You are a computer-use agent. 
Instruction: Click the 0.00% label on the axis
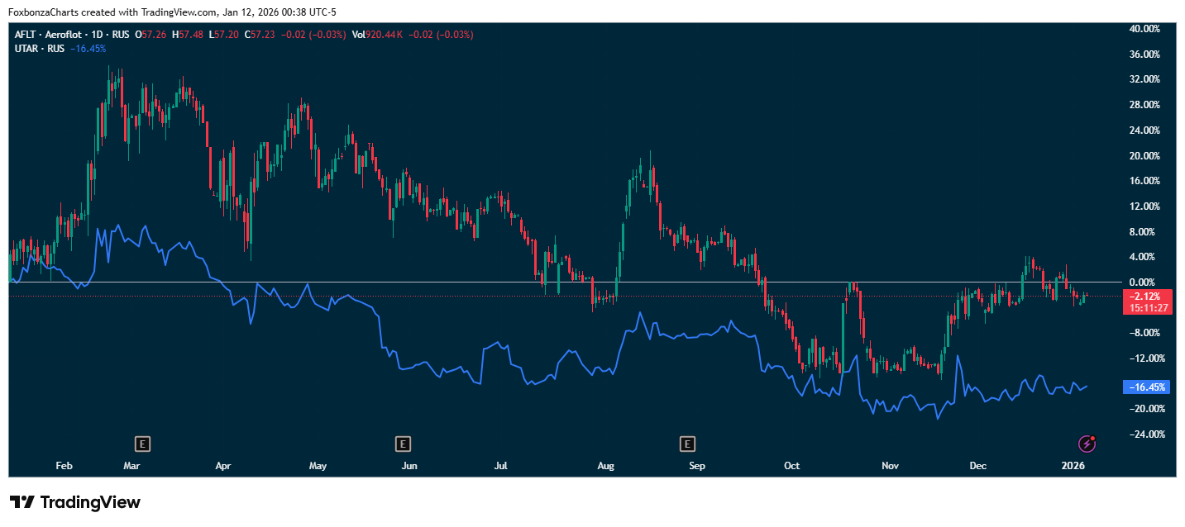1146,282
